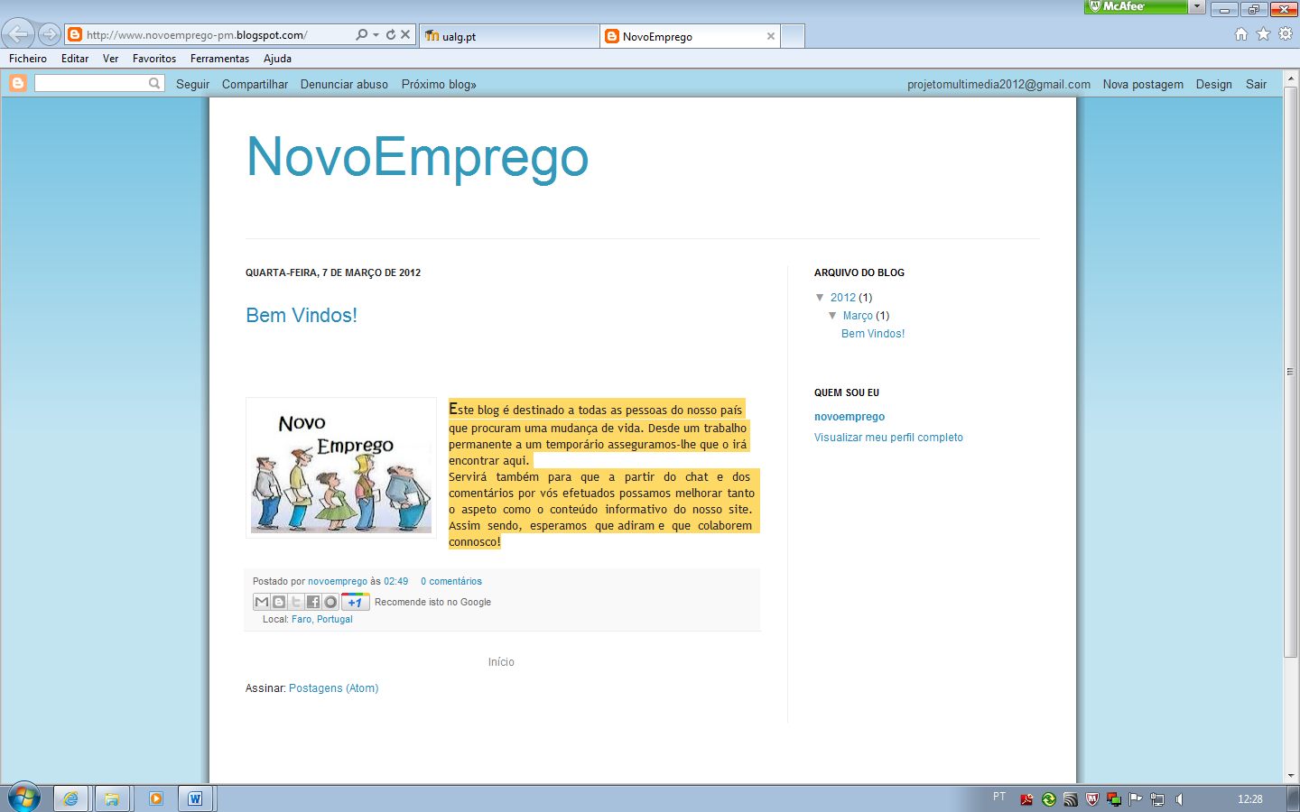Screen dimensions: 1300x812
Task: Open Windows Explorer folder on taskbar
Action: click(x=112, y=798)
